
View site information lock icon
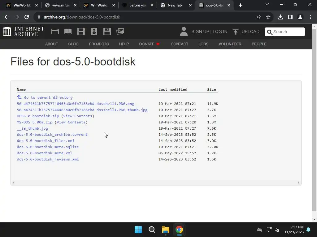click(39, 17)
